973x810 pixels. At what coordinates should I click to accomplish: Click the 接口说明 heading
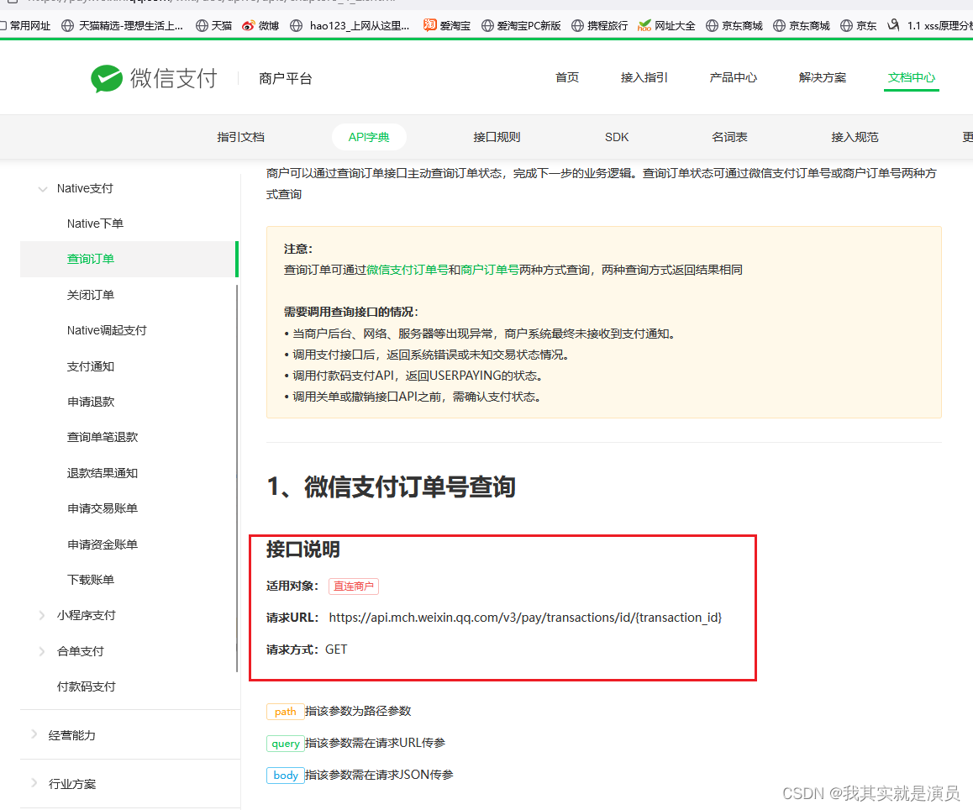(x=302, y=550)
